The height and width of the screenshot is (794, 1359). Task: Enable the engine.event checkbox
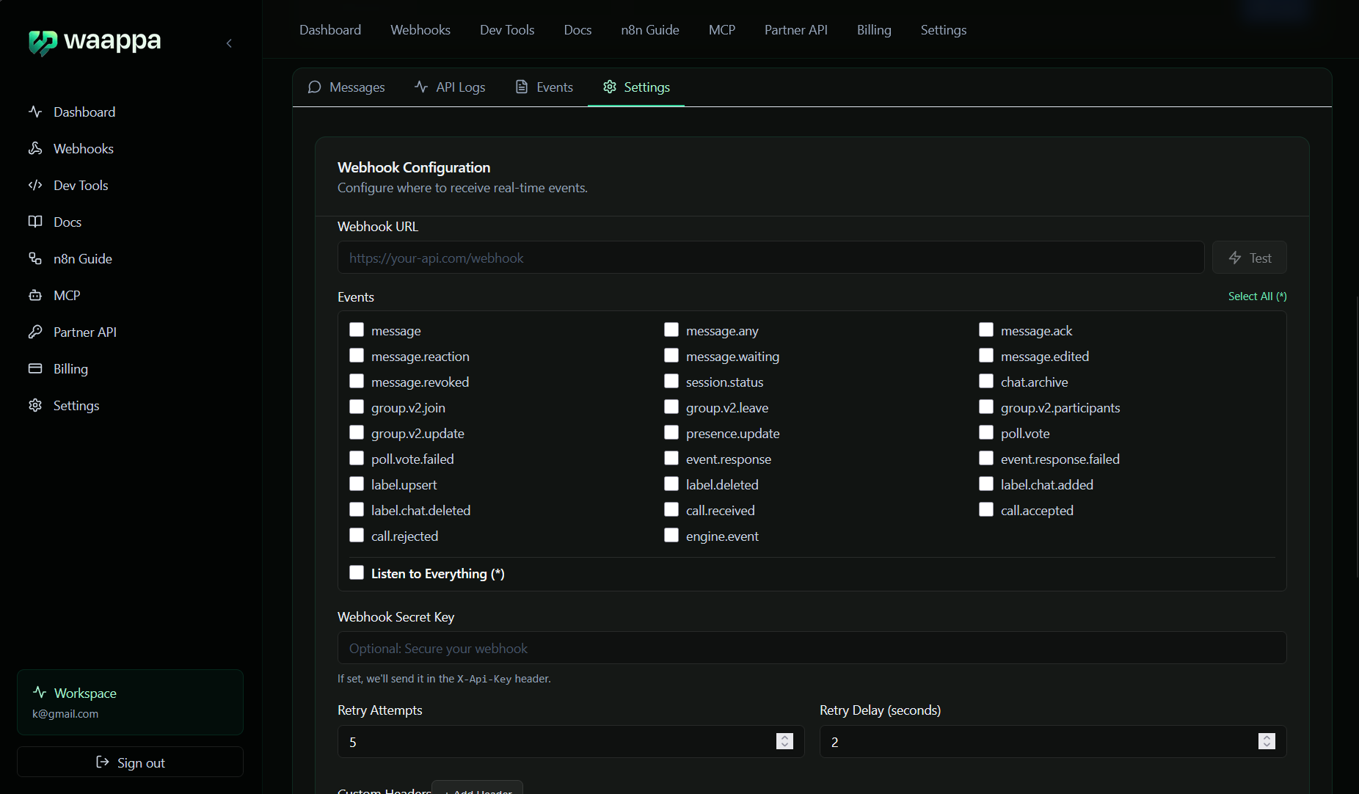tap(671, 535)
